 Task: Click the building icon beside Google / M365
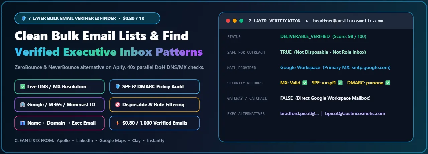23,105
